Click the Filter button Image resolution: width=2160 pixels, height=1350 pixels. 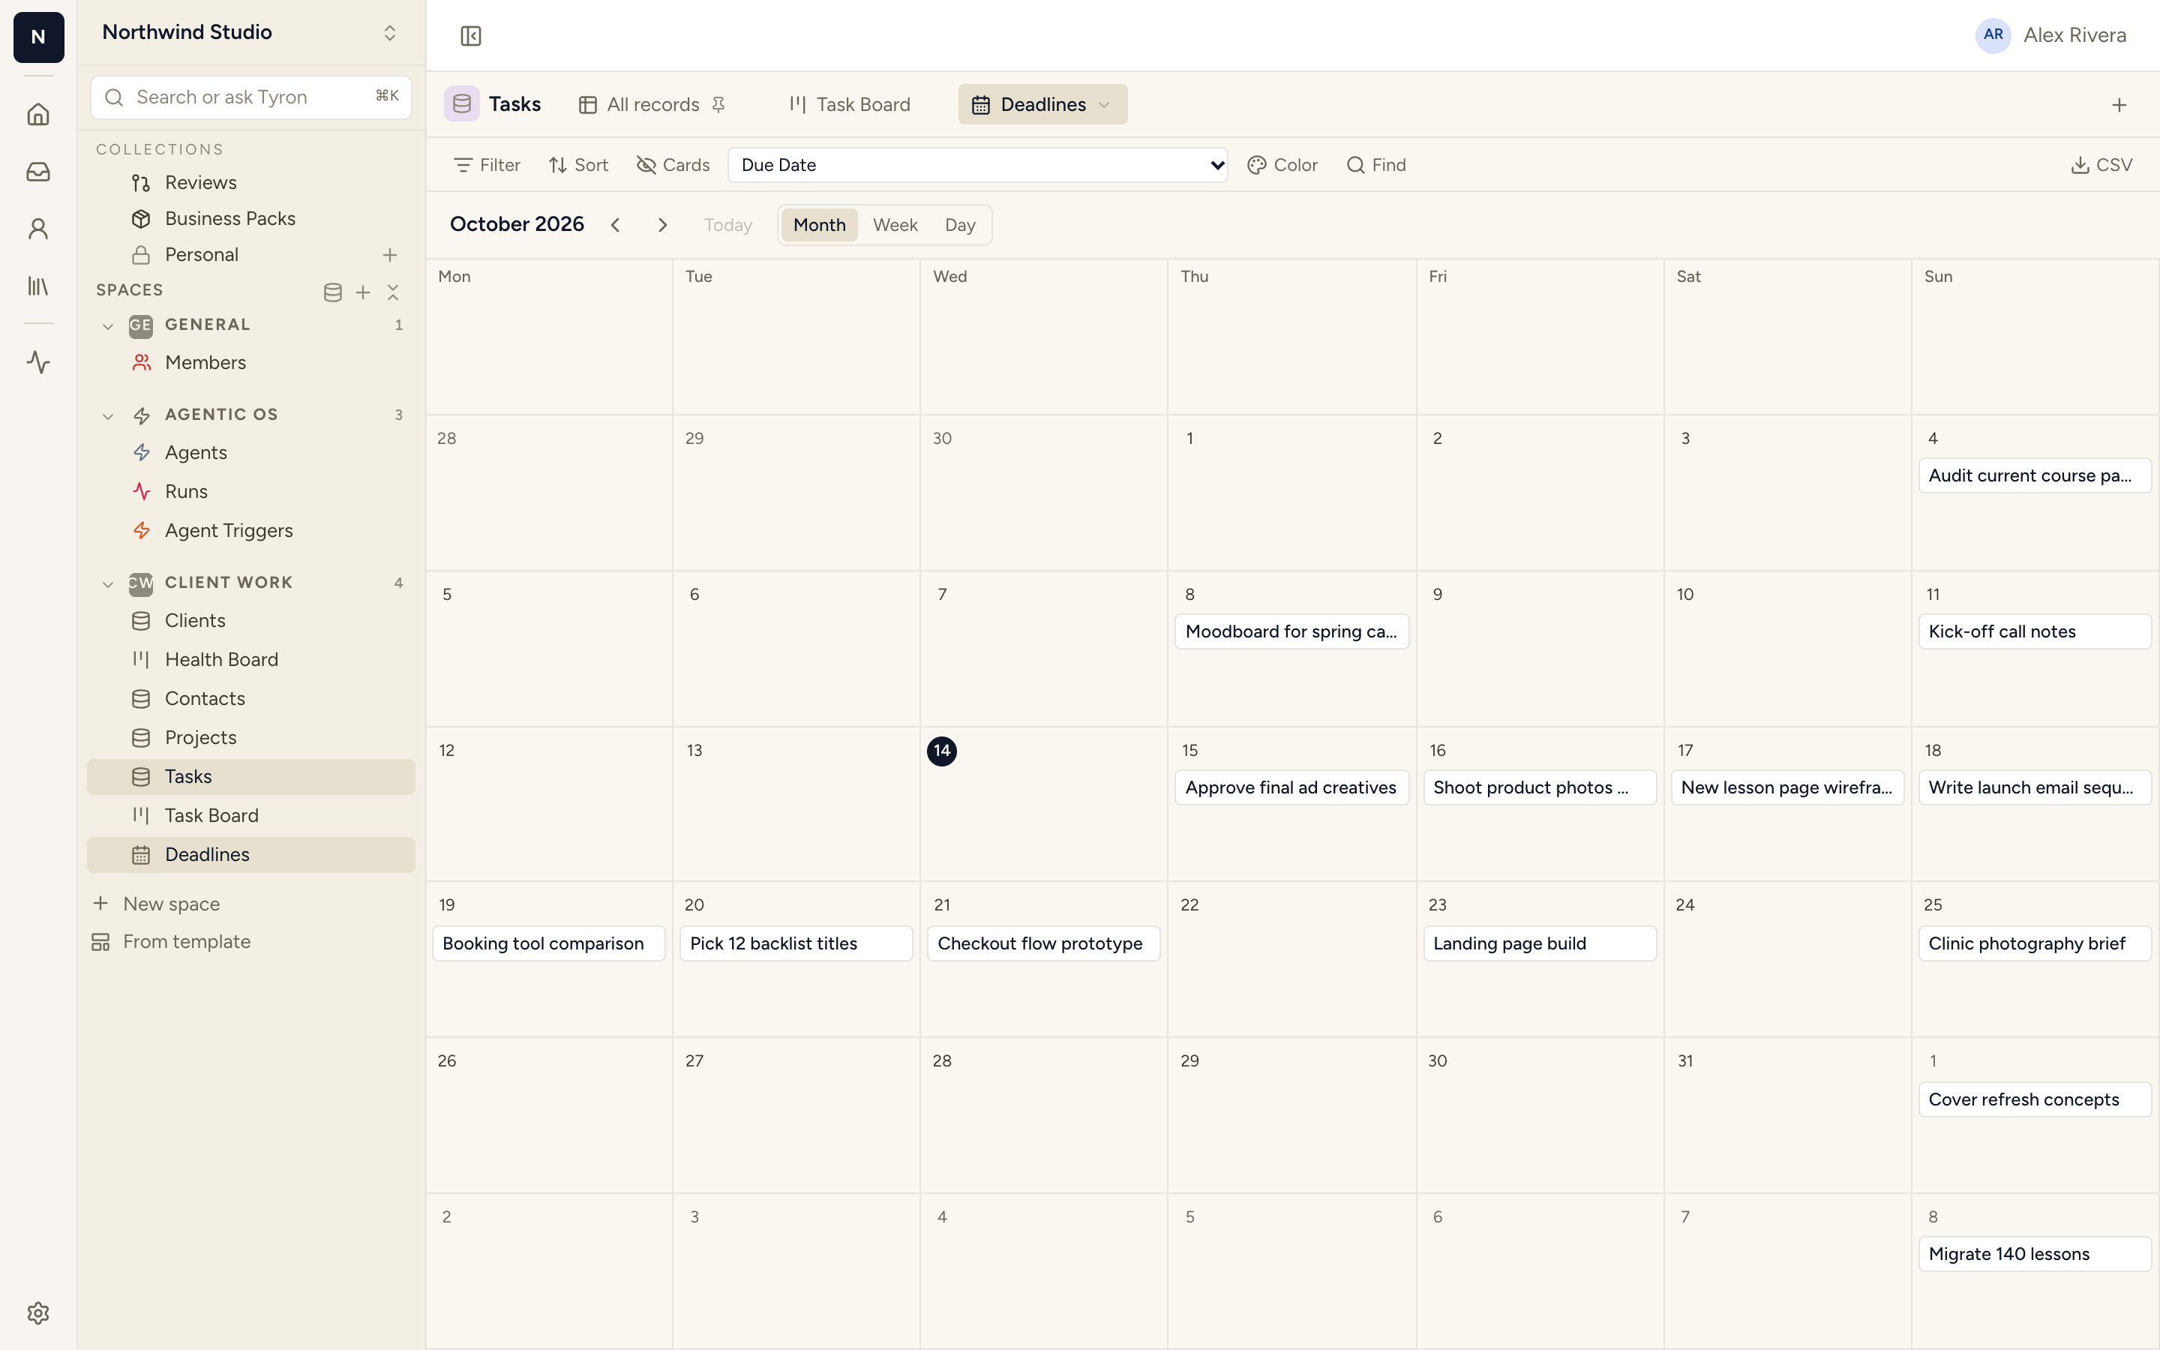[x=487, y=165]
